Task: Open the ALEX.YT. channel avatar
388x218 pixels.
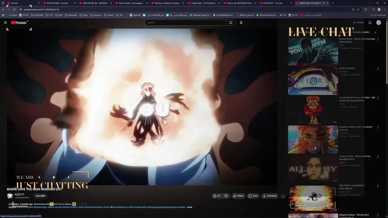Action: pyautogui.click(x=10, y=196)
